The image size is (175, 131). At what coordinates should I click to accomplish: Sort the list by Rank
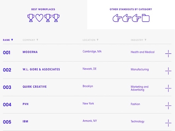click(x=8, y=40)
